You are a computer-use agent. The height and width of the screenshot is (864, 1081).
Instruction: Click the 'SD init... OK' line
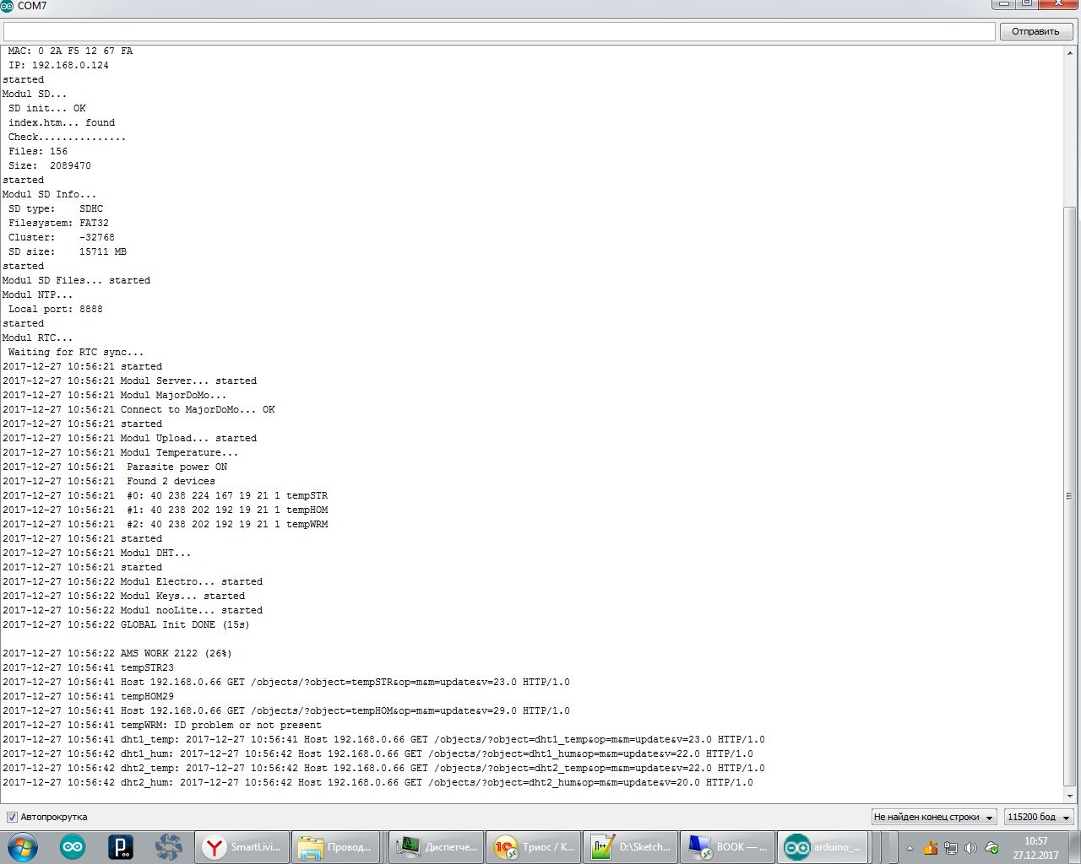click(47, 108)
